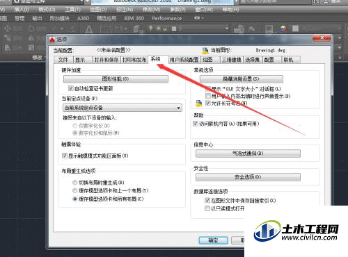This screenshot has height=257, width=348.
Task: Open 插入(I) menu in AutoCAD window
Action: (22, 10)
